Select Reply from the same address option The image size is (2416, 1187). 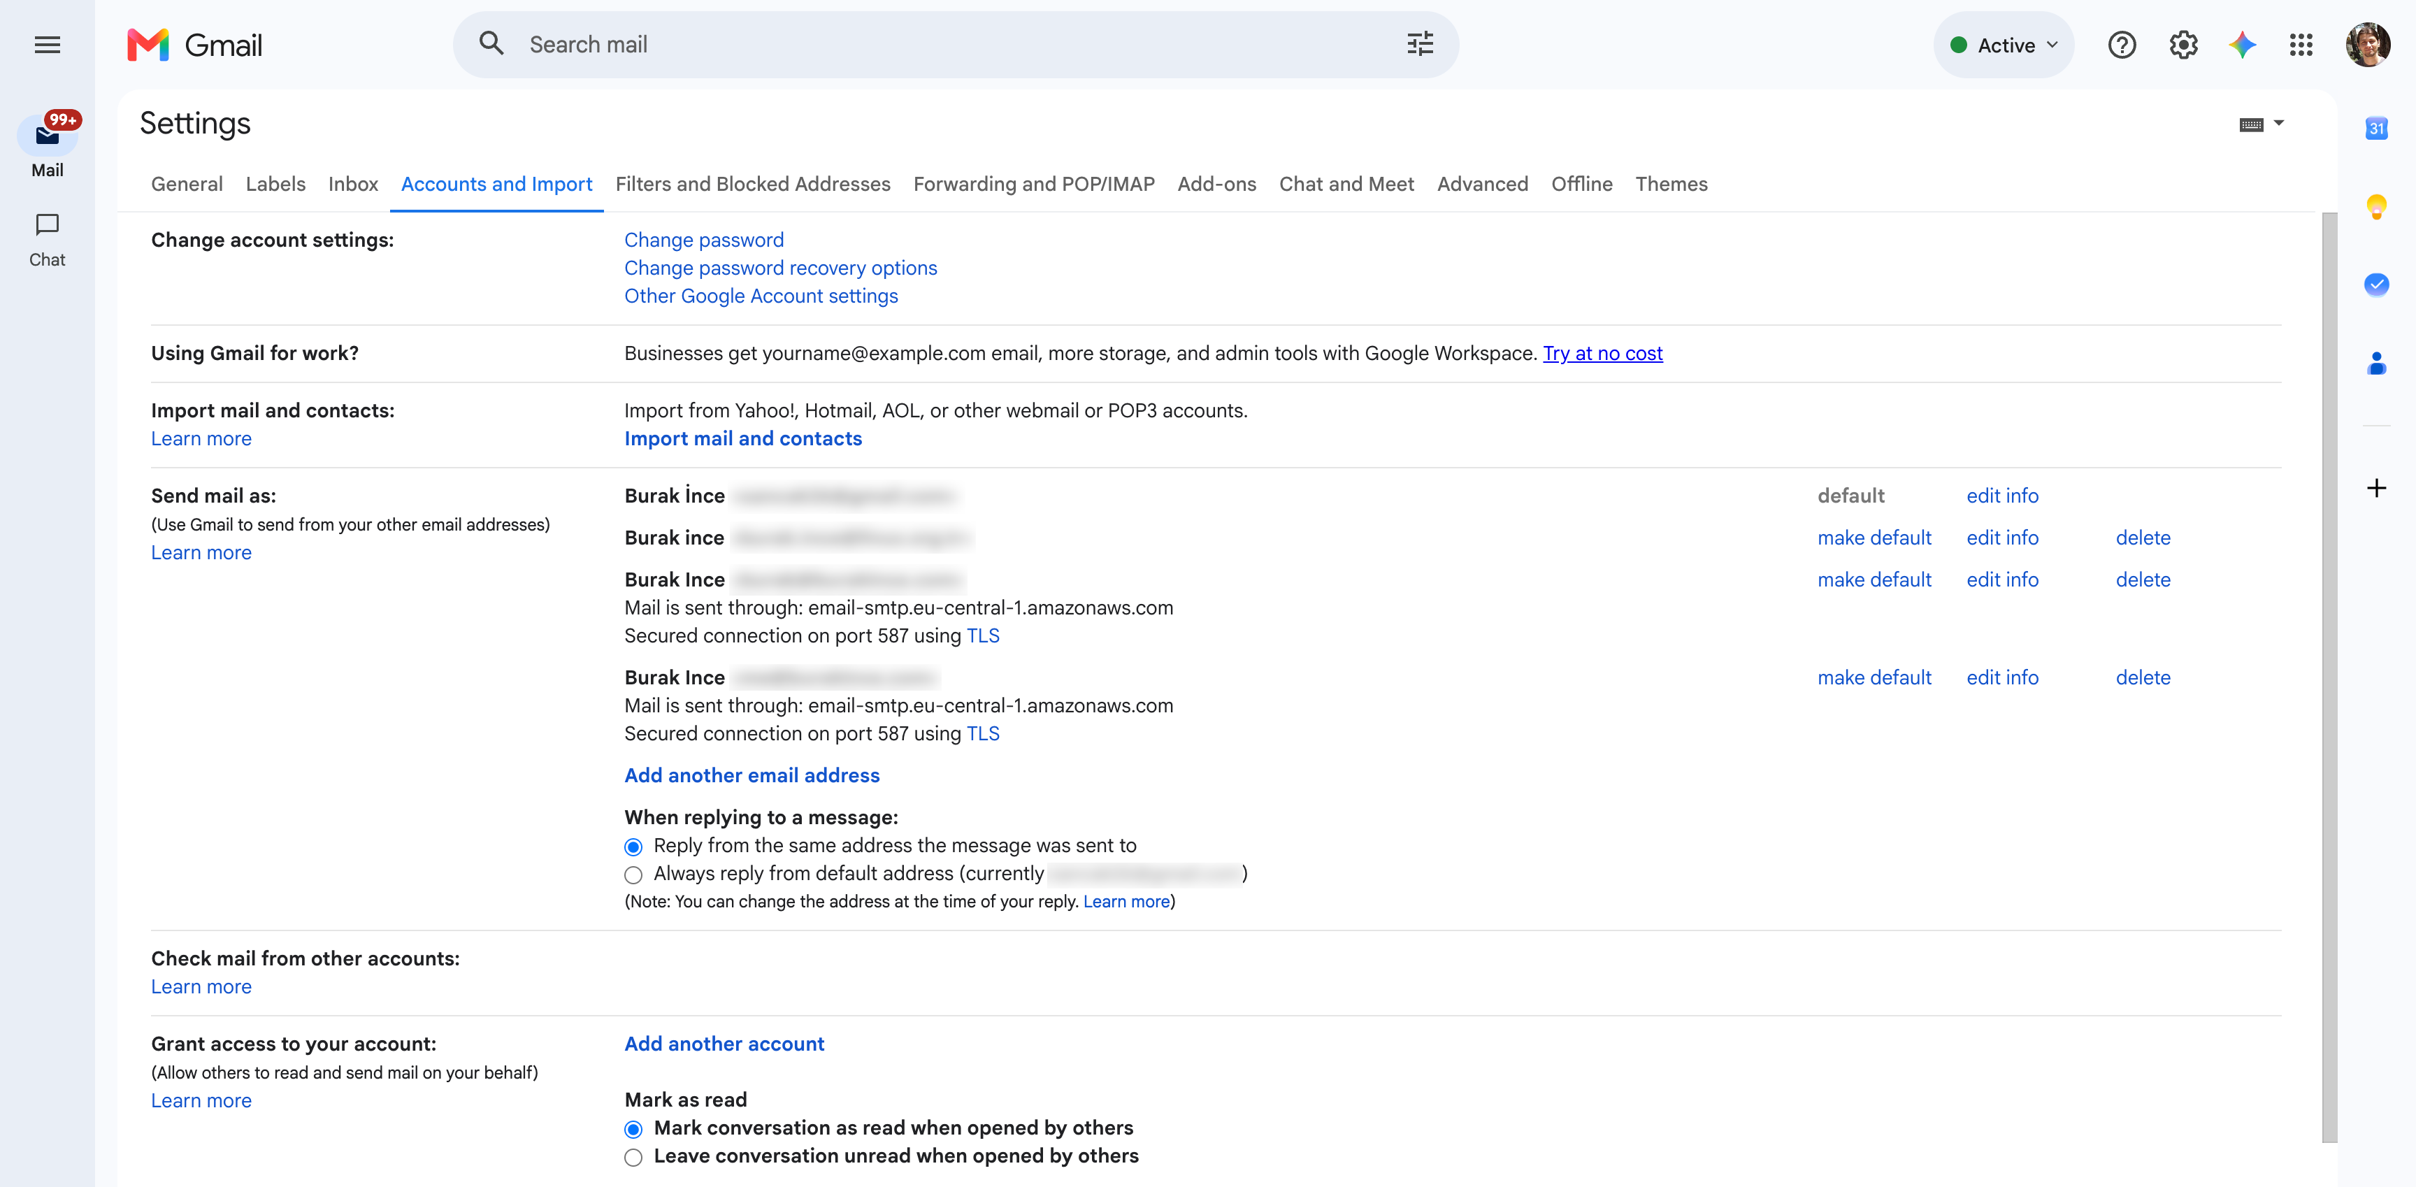tap(633, 847)
